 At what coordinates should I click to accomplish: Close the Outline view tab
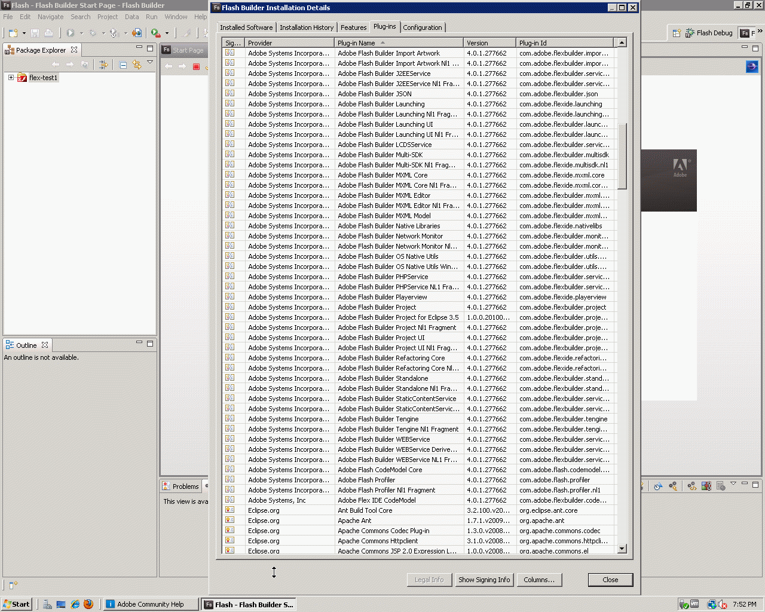(x=45, y=345)
